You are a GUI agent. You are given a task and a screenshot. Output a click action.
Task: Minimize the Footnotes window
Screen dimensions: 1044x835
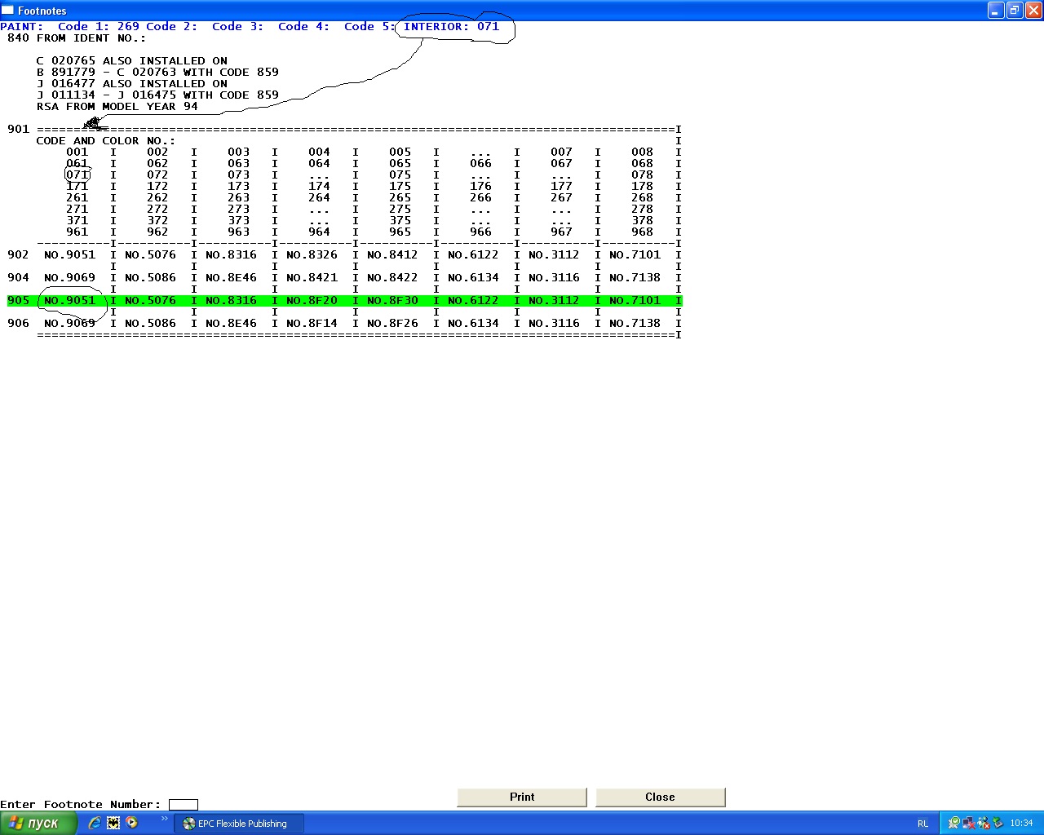click(996, 11)
